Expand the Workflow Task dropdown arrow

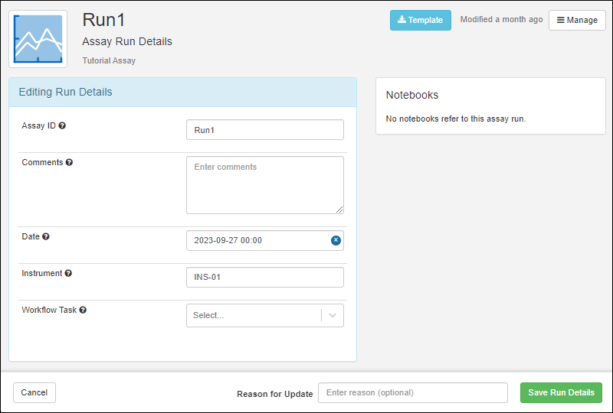333,315
